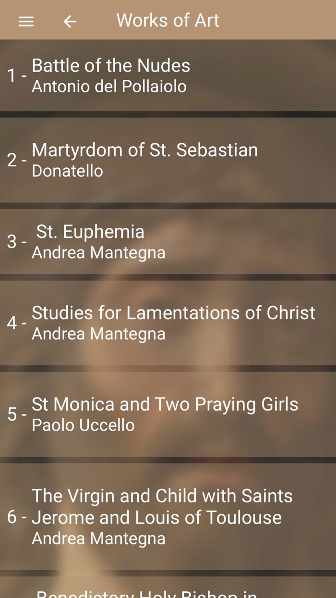Viewport: 336px width, 598px height.
Task: Open Battle of the Nudes entry
Action: (168, 75)
